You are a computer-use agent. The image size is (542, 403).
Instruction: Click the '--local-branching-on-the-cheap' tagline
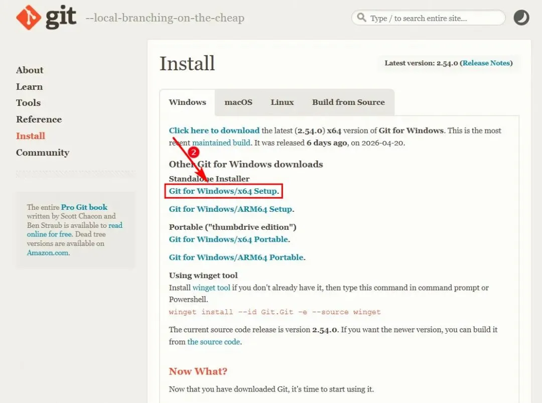pos(165,18)
